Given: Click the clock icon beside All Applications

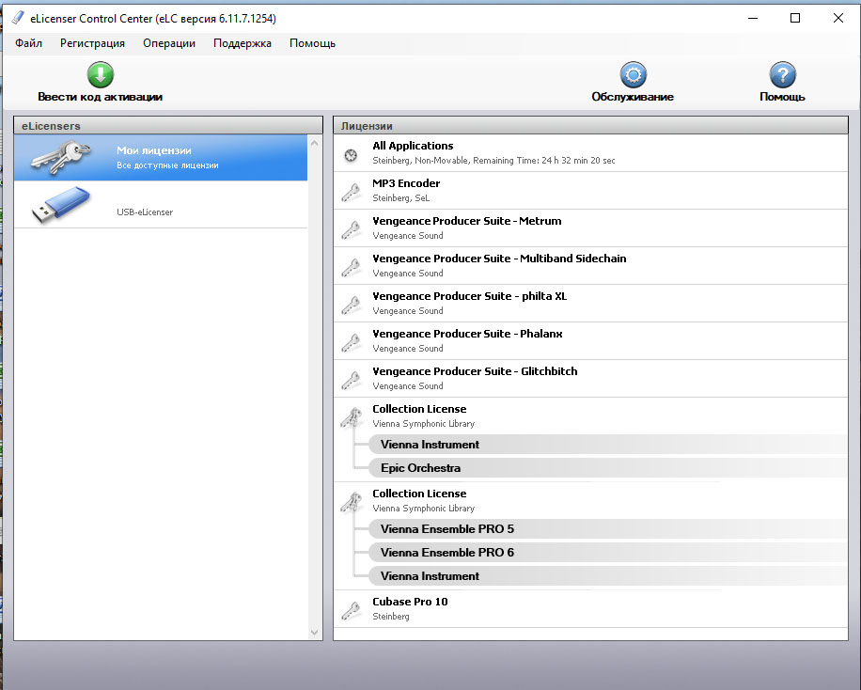Looking at the screenshot, I should point(351,155).
